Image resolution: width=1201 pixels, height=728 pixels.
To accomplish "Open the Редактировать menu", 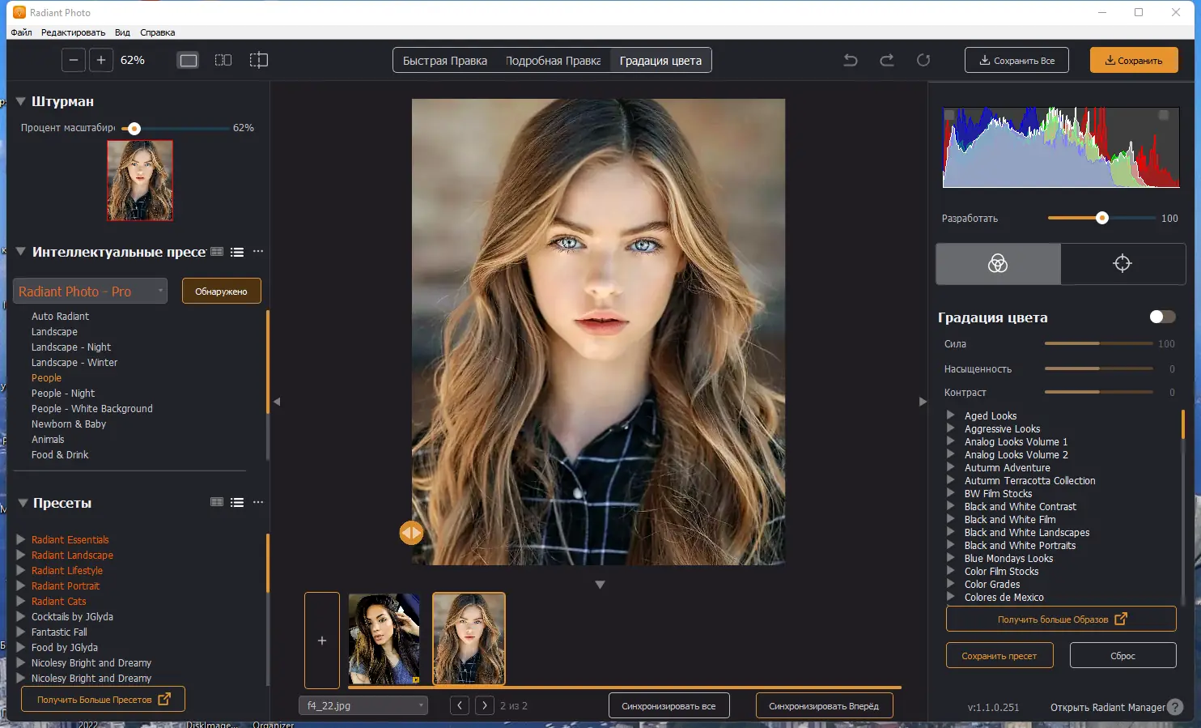I will 73,32.
